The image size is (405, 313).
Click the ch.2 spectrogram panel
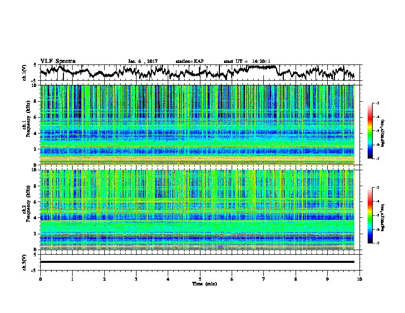click(197, 210)
